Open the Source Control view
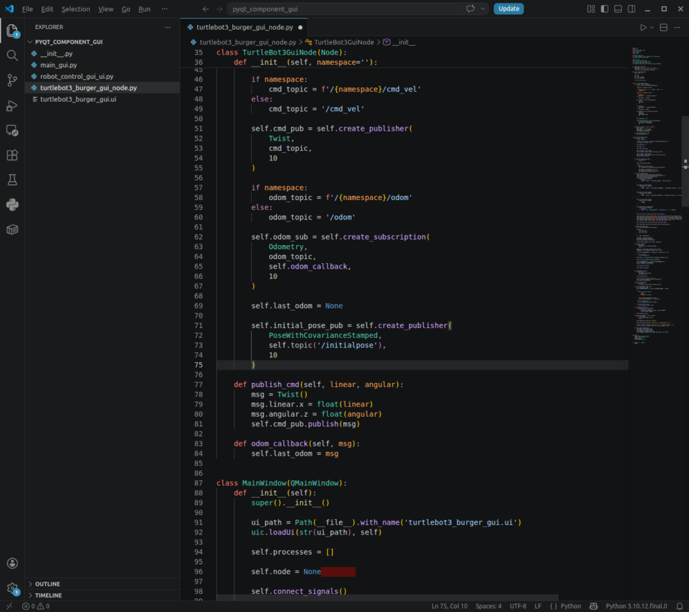The image size is (689, 612). [12, 80]
